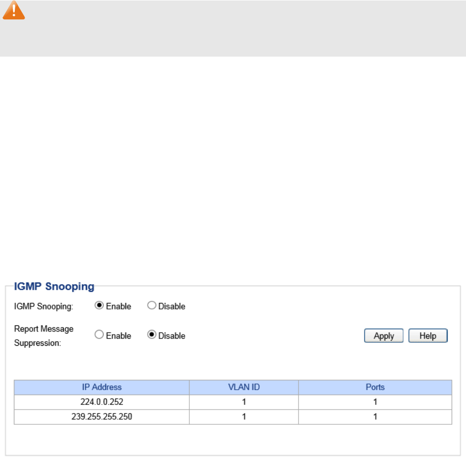Select Disable for IGMP Snooping

pyautogui.click(x=152, y=305)
